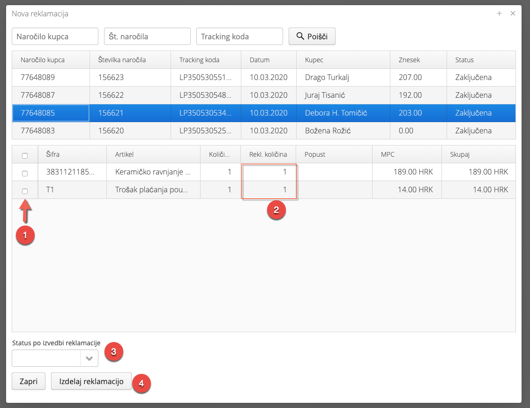Click the Status column header
The image size is (530, 408).
click(x=481, y=60)
